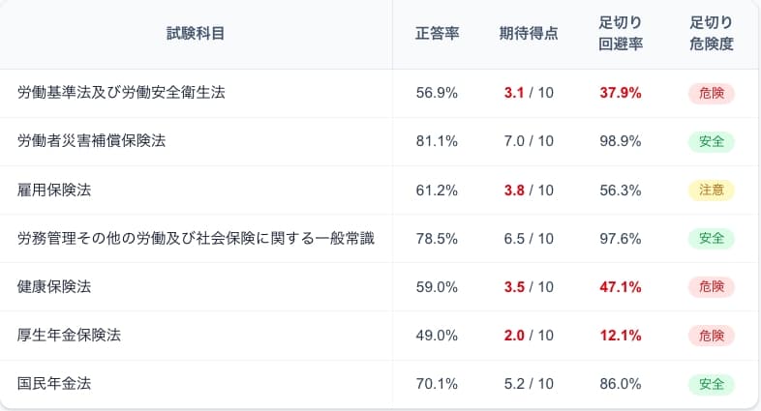Click the 期待得点 column header
Screen dimensions: 761x411
tap(529, 33)
